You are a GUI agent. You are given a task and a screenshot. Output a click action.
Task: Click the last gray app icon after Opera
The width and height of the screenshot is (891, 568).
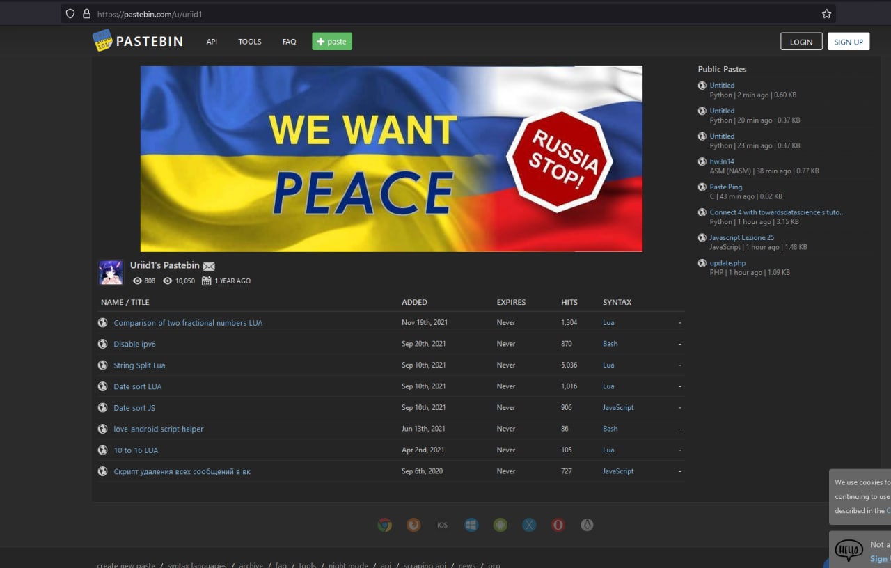click(587, 525)
